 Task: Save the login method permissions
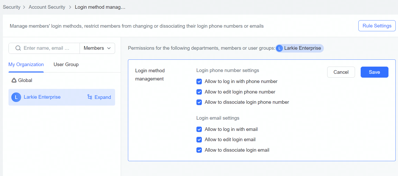coord(374,72)
